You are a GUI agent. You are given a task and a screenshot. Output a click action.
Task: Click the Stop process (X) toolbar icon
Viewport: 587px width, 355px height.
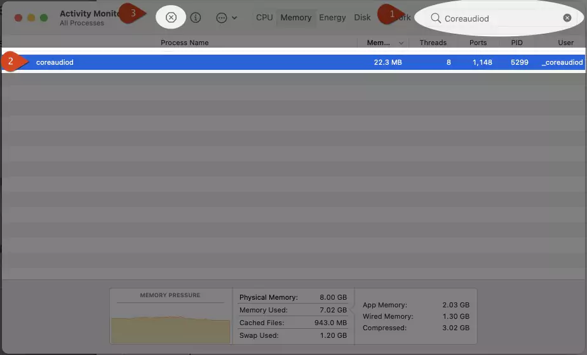171,18
